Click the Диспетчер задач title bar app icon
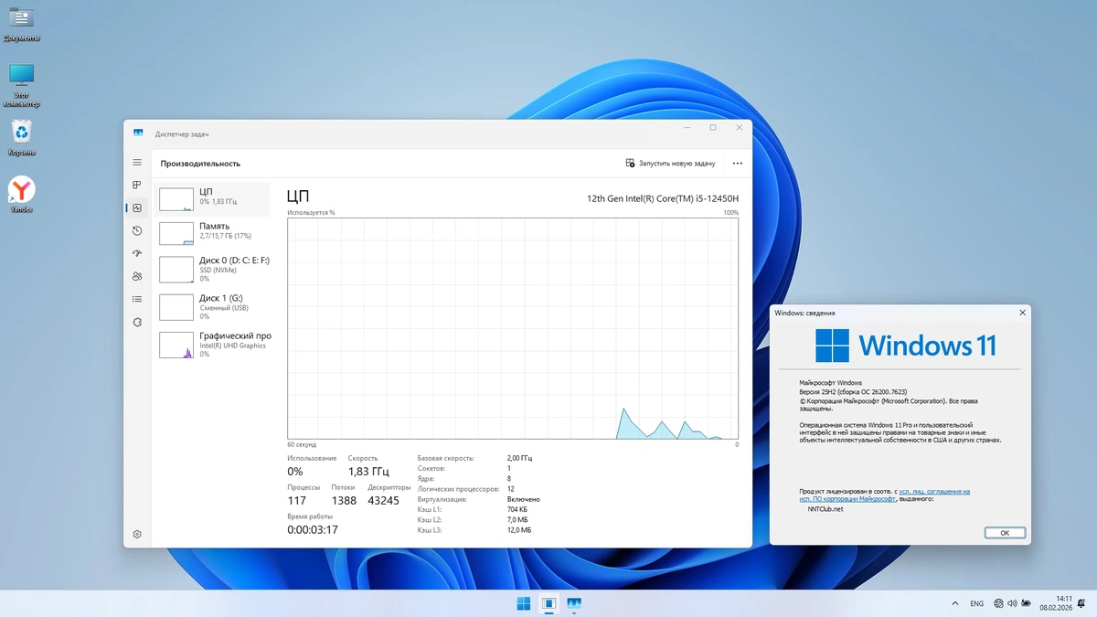 [x=138, y=133]
